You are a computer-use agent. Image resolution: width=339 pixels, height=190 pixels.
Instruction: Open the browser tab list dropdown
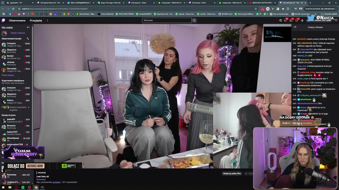click(3, 3)
